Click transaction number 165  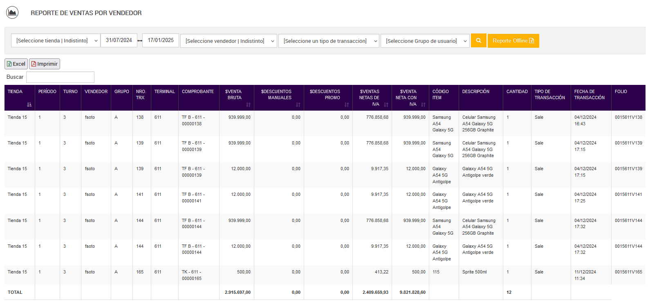tap(140, 272)
